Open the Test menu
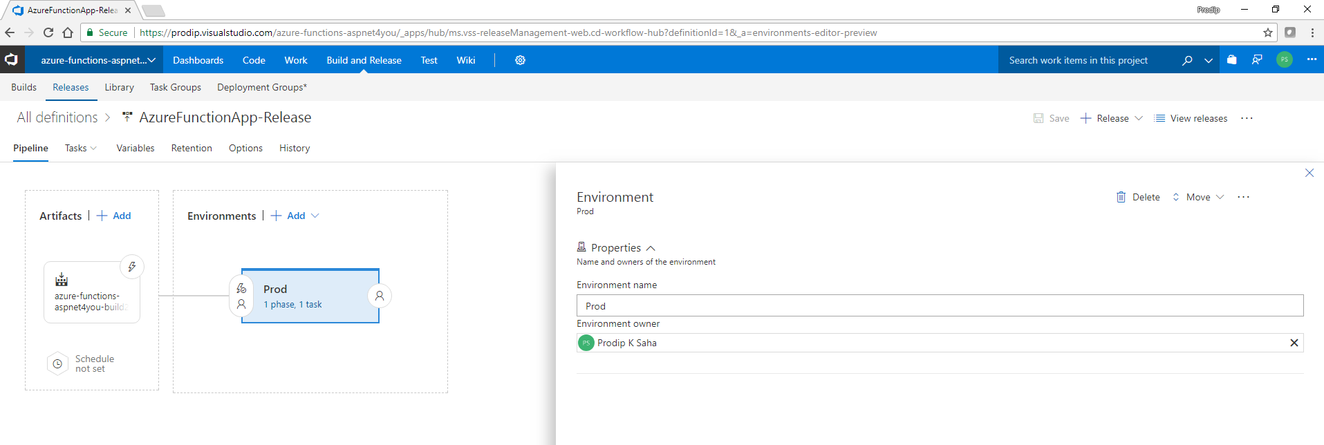The width and height of the screenshot is (1324, 445). point(429,60)
